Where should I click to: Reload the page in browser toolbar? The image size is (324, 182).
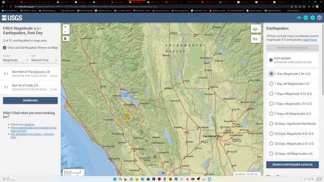pos(11,7)
